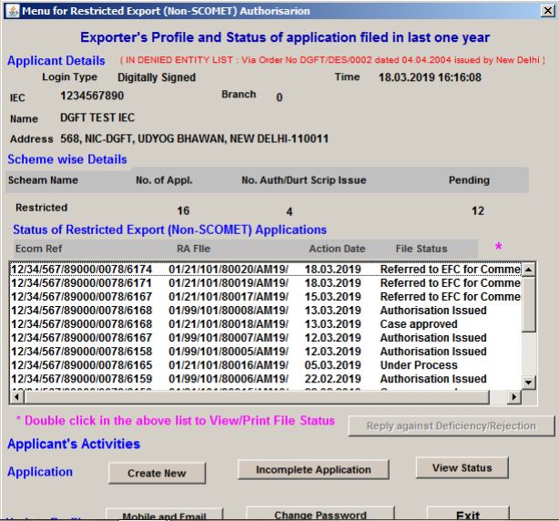Open the Change Password button
This screenshot has height=521, width=559.
pyautogui.click(x=320, y=514)
